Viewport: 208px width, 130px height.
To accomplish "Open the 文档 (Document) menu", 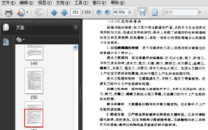I will pyautogui.click(x=63, y=2).
